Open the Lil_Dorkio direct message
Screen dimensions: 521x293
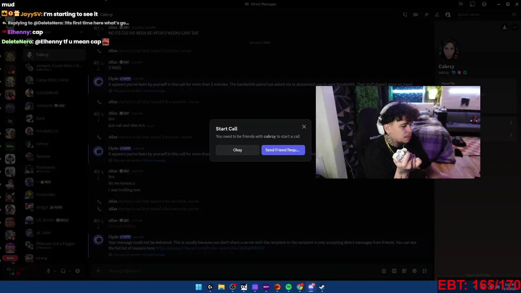tap(55, 220)
